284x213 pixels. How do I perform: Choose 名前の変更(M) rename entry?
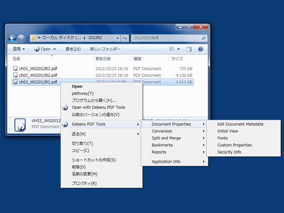[x=102, y=174]
